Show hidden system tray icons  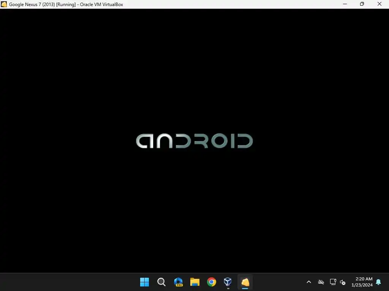coord(309,282)
